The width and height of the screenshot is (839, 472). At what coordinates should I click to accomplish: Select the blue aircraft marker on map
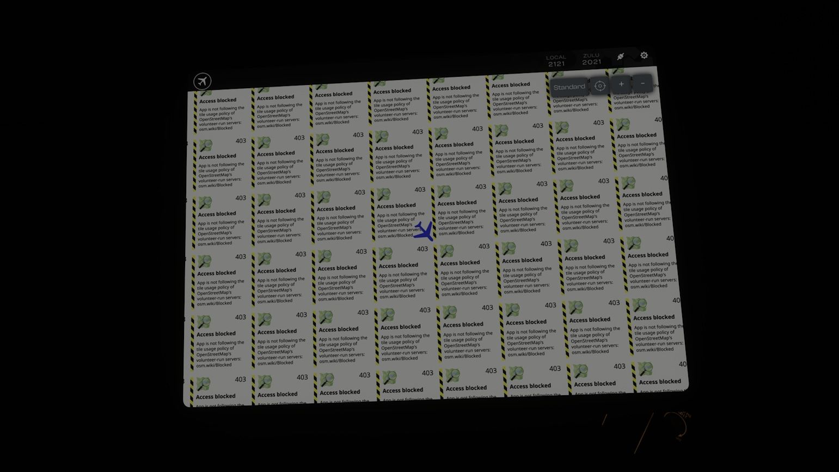pos(424,231)
